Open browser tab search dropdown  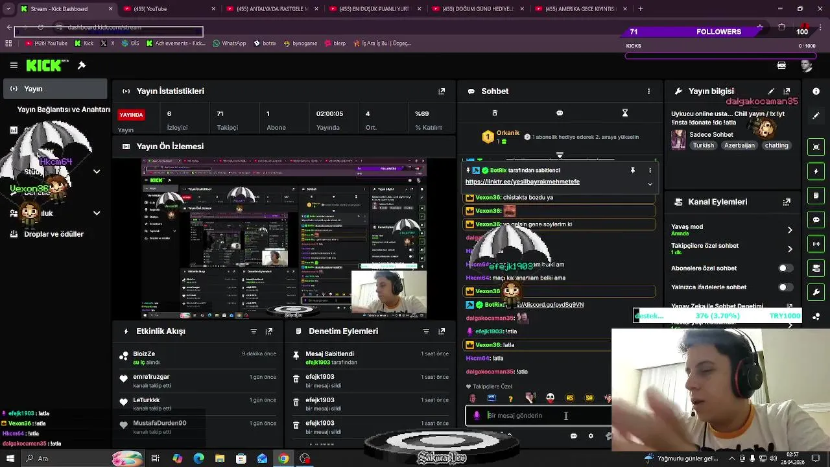(8, 9)
